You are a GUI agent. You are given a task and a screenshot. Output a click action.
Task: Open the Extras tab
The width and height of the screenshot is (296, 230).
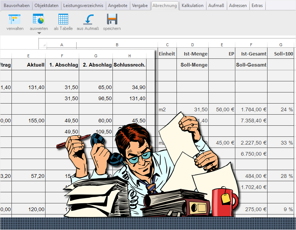pos(257,6)
